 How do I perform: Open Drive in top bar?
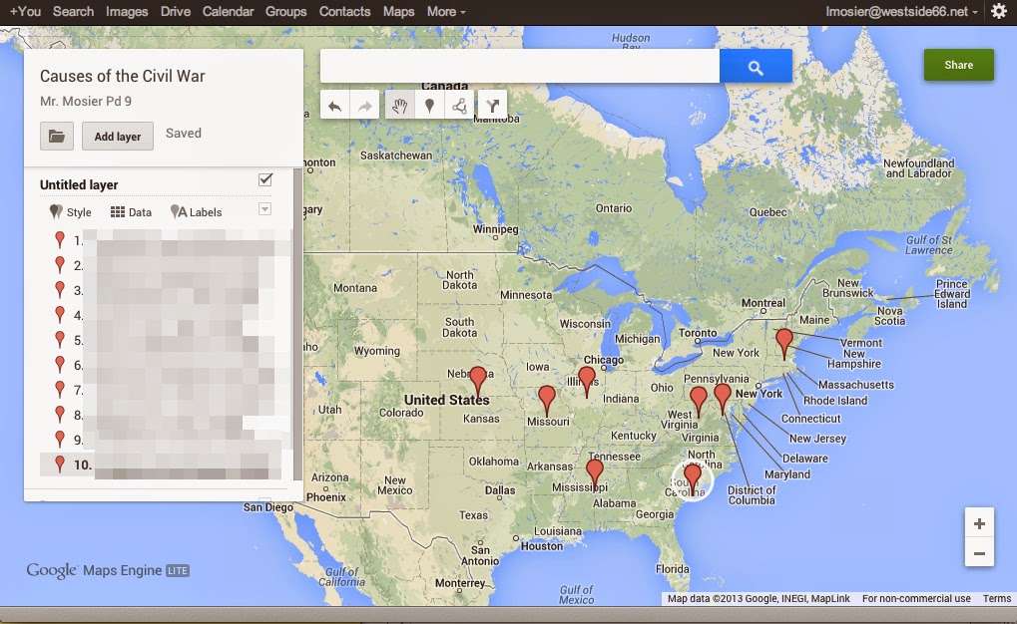tap(176, 12)
